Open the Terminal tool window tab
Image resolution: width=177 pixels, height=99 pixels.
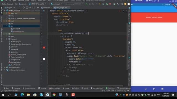coord(42,88)
